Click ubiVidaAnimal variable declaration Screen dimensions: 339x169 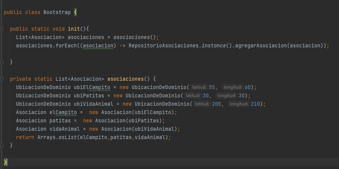pos(94,104)
